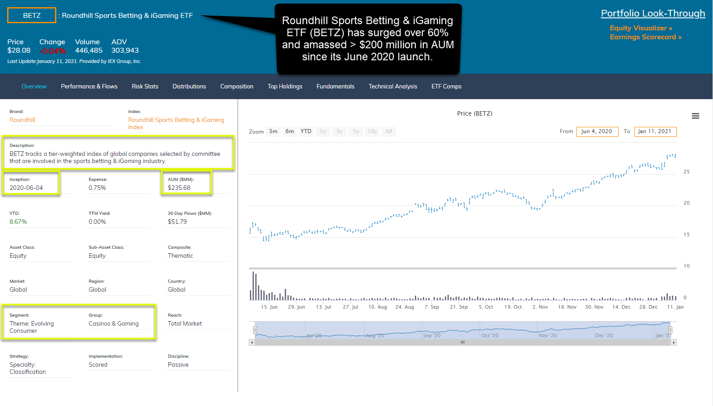Click the AUM value $235.68
The width and height of the screenshot is (713, 406).
(179, 188)
